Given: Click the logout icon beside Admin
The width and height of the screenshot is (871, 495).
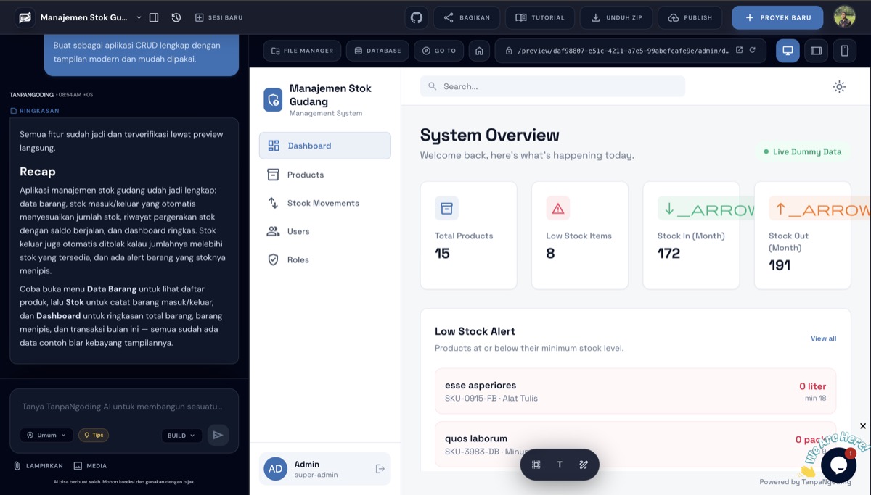Looking at the screenshot, I should click(x=380, y=469).
